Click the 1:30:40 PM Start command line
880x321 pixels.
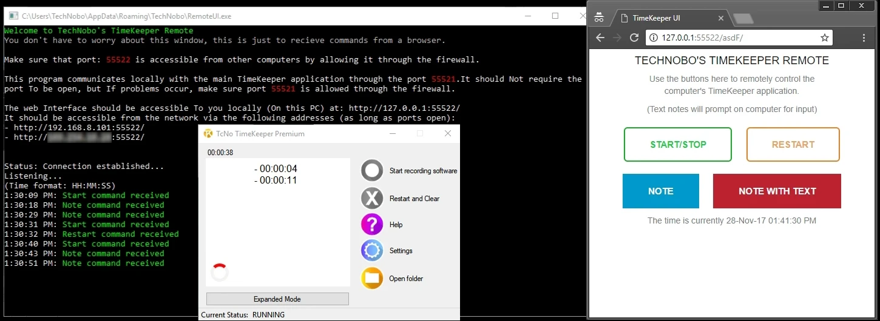point(86,243)
